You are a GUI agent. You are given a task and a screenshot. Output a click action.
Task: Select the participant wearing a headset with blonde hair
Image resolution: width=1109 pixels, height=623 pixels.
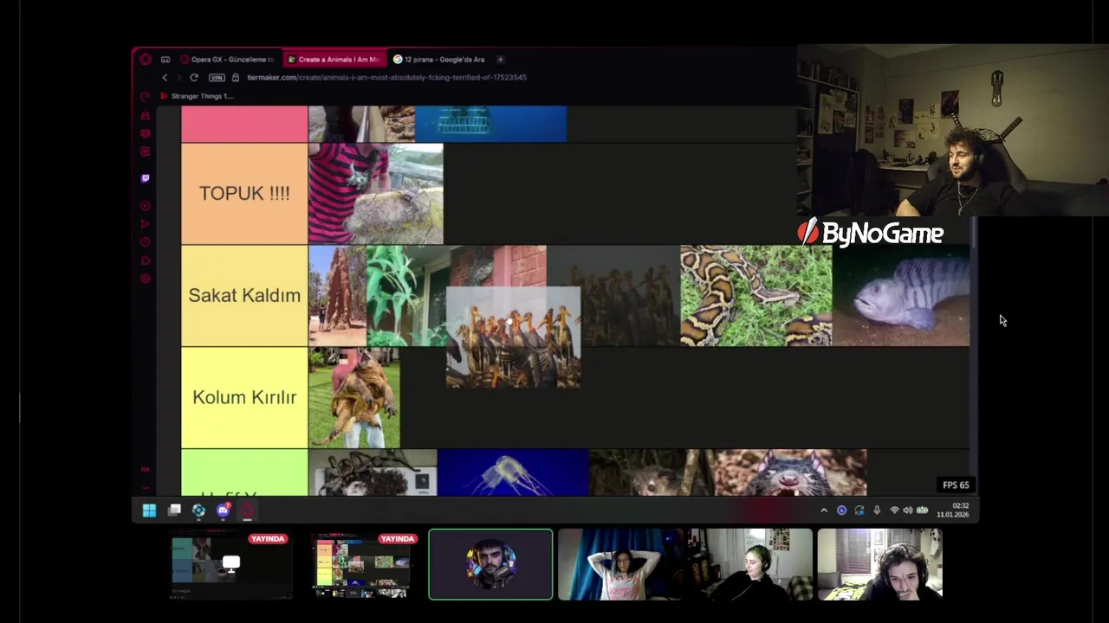750,565
